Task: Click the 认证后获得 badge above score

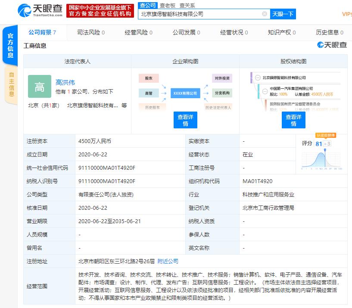Action: (325, 135)
